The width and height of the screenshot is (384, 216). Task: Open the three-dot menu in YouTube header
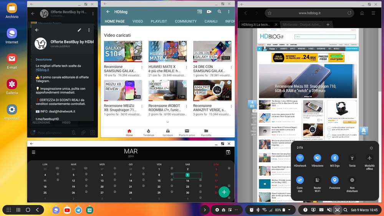(229, 12)
